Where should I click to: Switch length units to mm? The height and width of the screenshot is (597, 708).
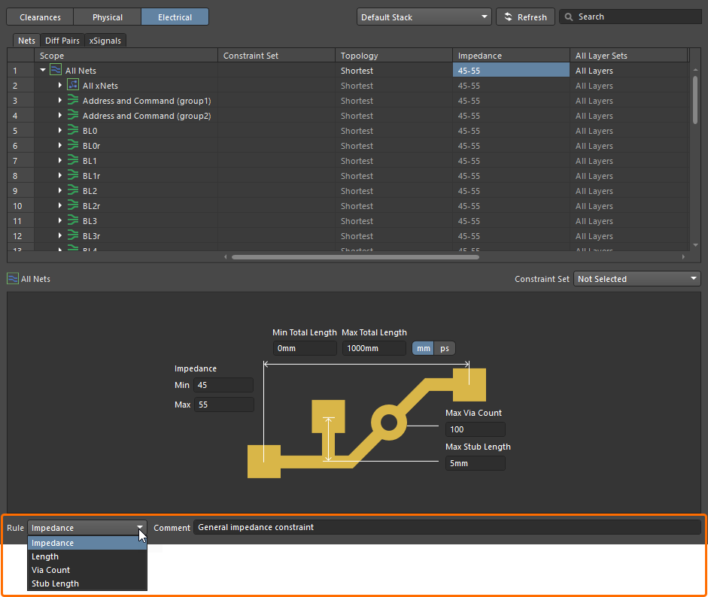(424, 348)
